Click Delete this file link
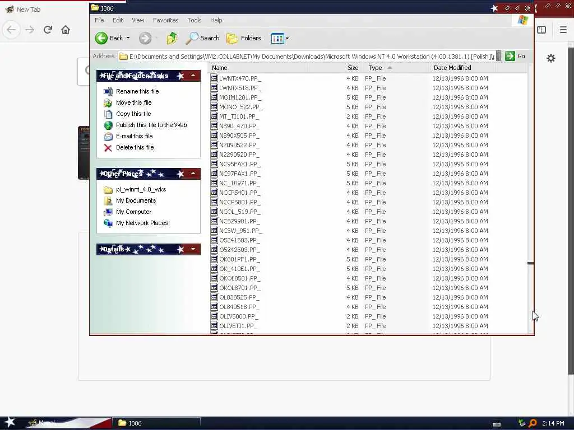Screen dimensions: 574x430 point(135,147)
